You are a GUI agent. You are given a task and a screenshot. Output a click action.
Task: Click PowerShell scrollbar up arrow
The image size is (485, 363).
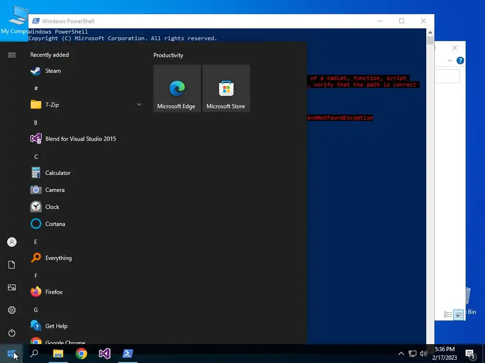pyautogui.click(x=430, y=33)
